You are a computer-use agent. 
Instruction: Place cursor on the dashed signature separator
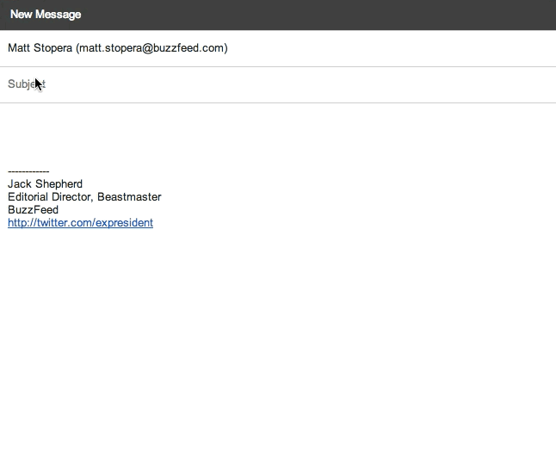28,171
